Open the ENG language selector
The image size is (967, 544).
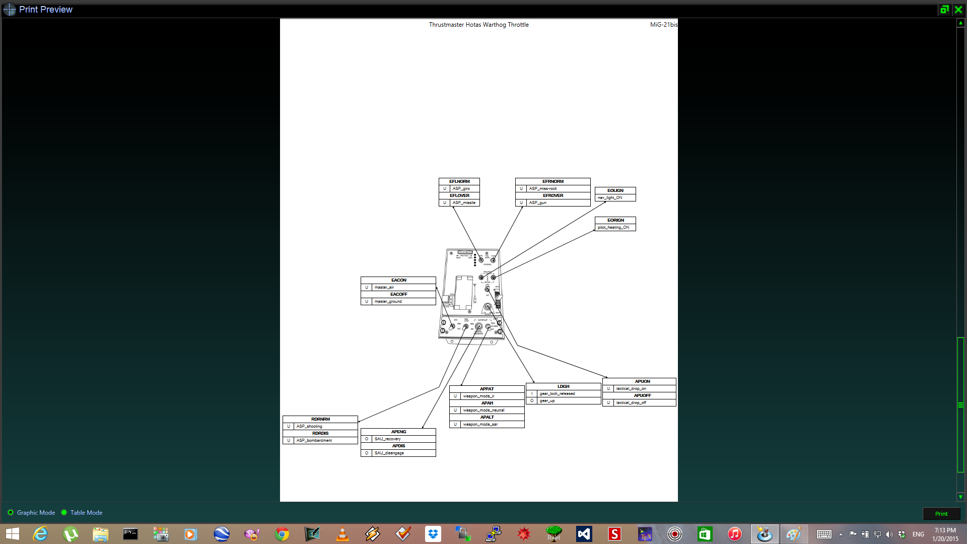pyautogui.click(x=918, y=534)
